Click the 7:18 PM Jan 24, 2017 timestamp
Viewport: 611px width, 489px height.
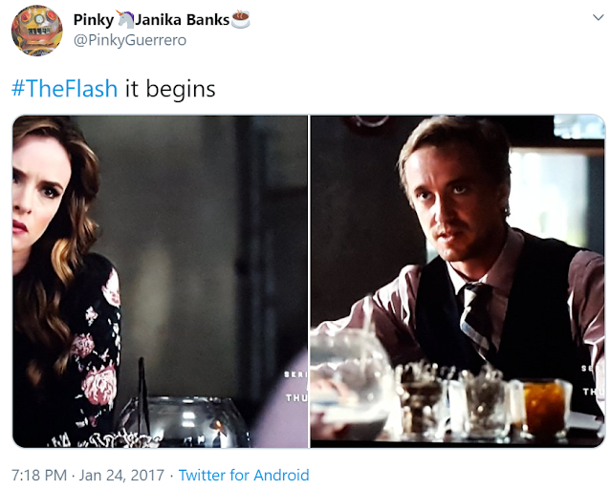pyautogui.click(x=88, y=475)
